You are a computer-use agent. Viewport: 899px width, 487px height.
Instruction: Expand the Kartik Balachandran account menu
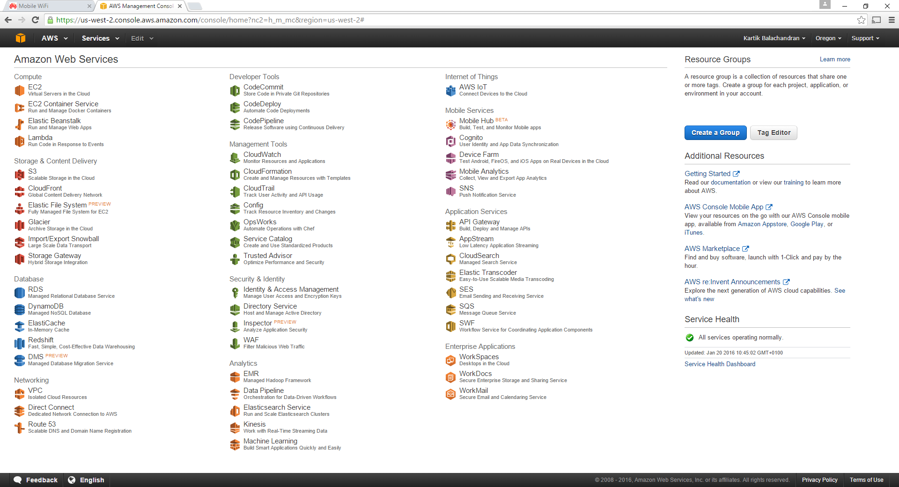click(774, 38)
